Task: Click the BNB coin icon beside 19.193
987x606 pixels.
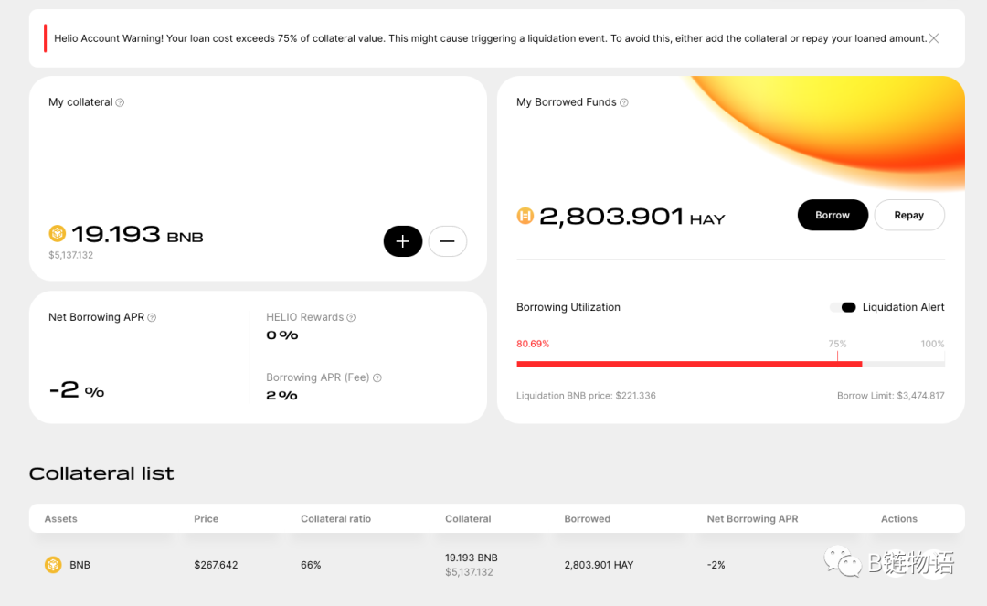Action: [58, 233]
